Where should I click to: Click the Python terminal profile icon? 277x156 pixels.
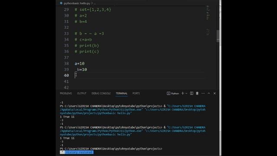pyautogui.click(x=168, y=94)
